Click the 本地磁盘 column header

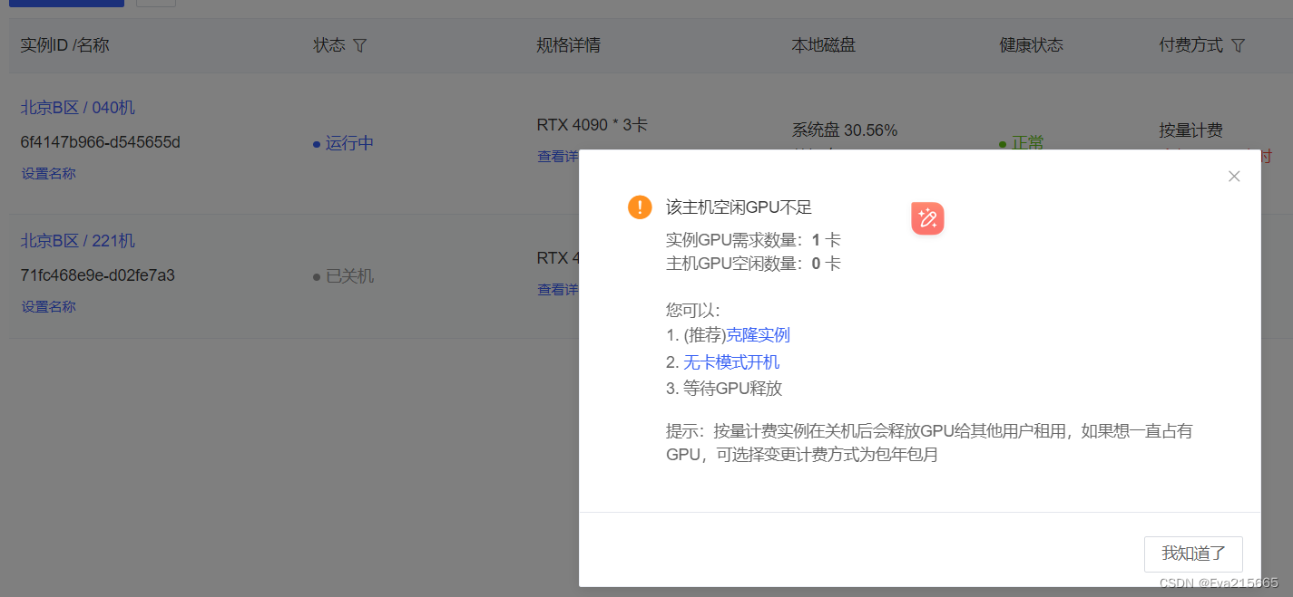(824, 45)
